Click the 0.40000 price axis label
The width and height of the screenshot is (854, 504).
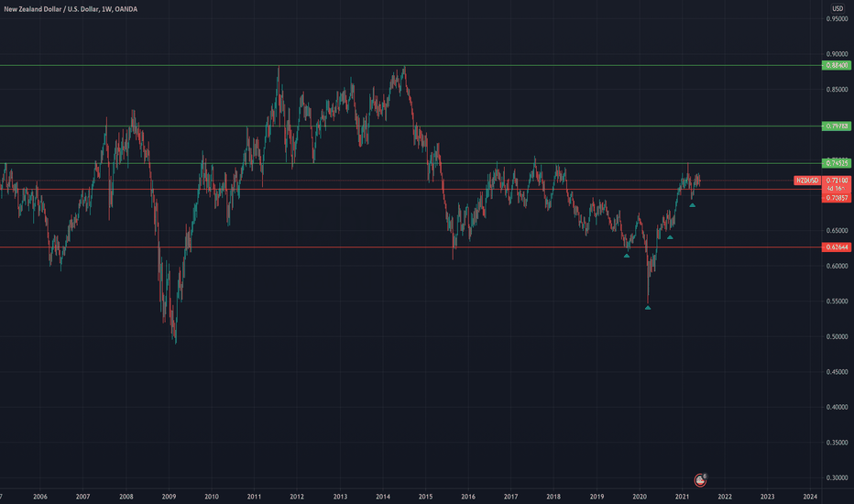pos(838,407)
